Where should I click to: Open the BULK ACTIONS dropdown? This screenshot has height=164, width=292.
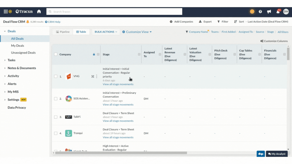pyautogui.click(x=106, y=32)
